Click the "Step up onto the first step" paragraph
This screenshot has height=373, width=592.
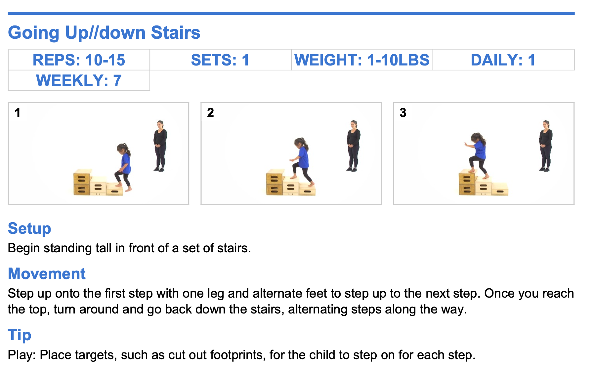click(290, 301)
